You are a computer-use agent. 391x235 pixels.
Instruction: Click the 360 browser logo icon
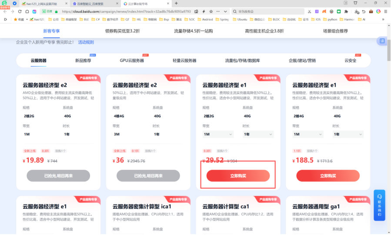(x=4, y=3)
